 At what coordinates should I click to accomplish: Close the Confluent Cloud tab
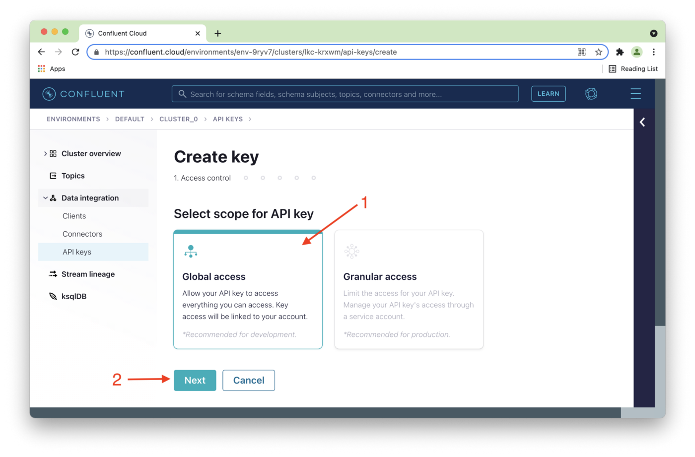(198, 33)
